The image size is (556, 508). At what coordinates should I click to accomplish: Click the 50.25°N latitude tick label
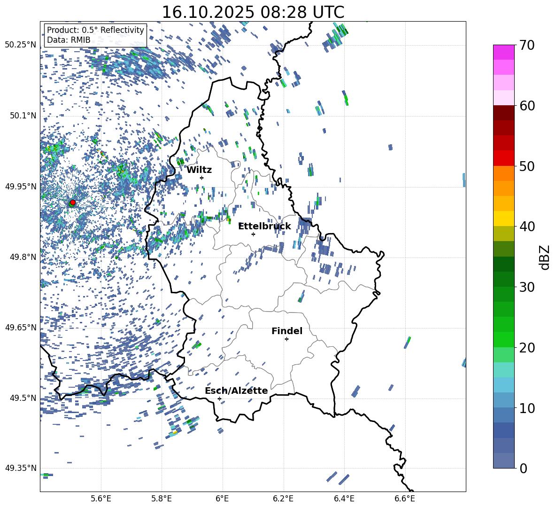pos(21,45)
